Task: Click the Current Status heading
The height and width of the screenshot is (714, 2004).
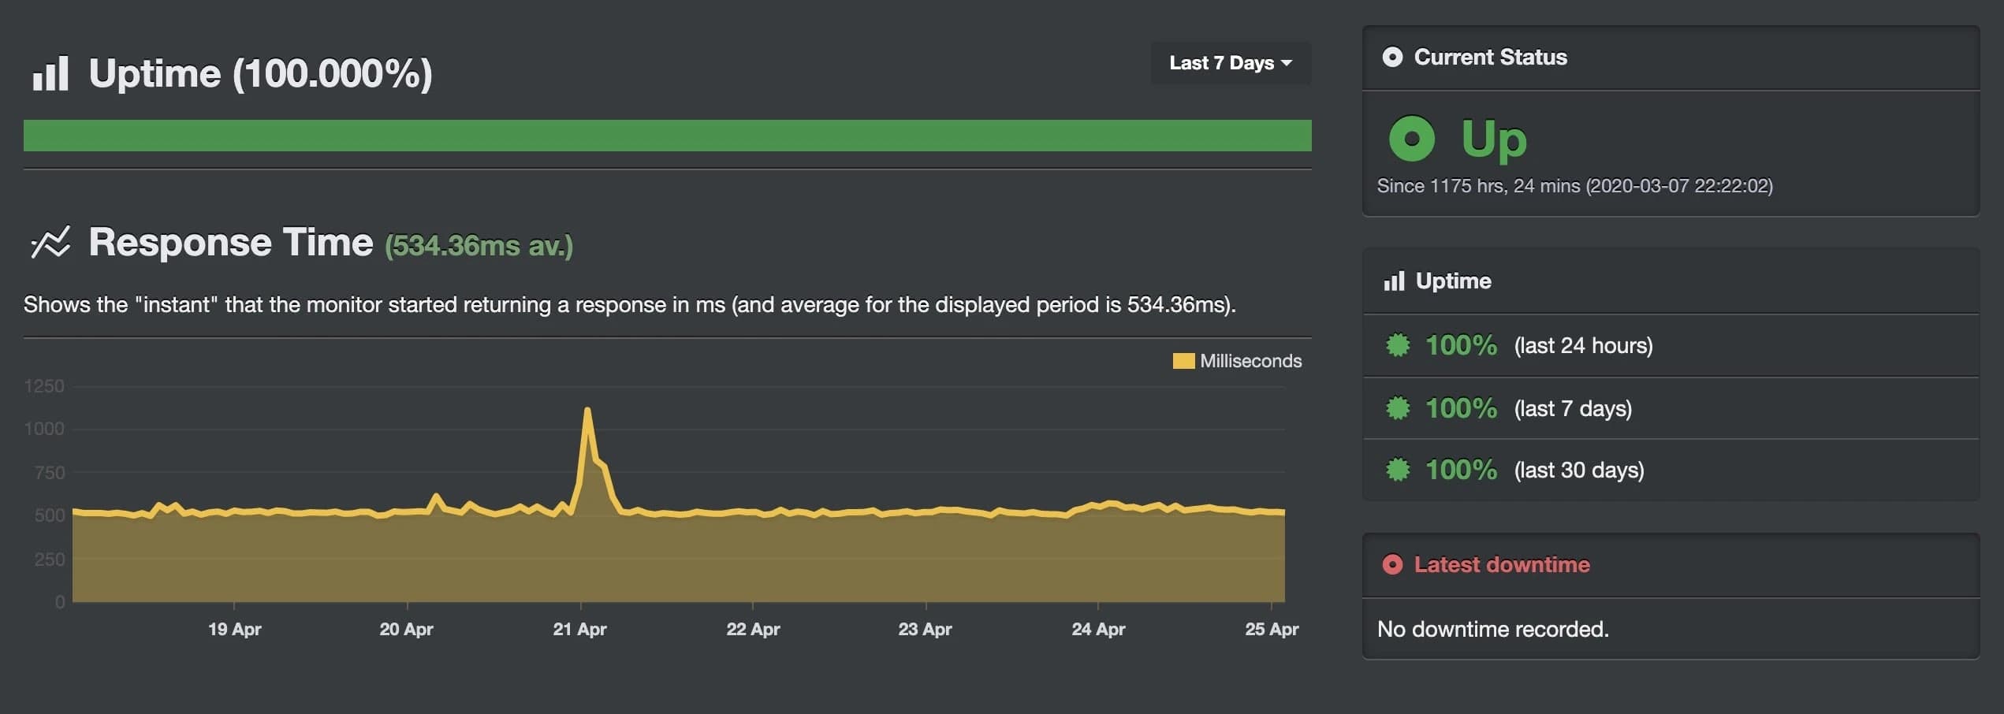Action: [1490, 58]
